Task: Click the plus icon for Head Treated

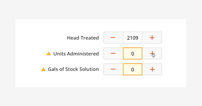Action: (x=152, y=38)
